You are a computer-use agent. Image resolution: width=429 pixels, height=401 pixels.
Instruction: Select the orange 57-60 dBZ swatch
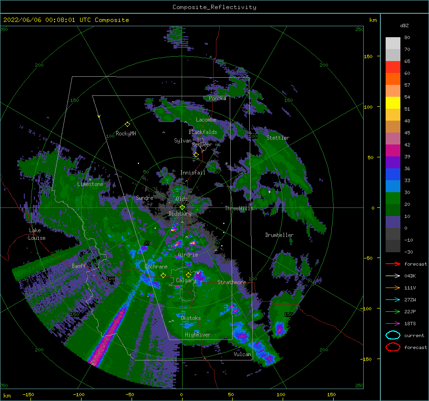[x=393, y=79]
